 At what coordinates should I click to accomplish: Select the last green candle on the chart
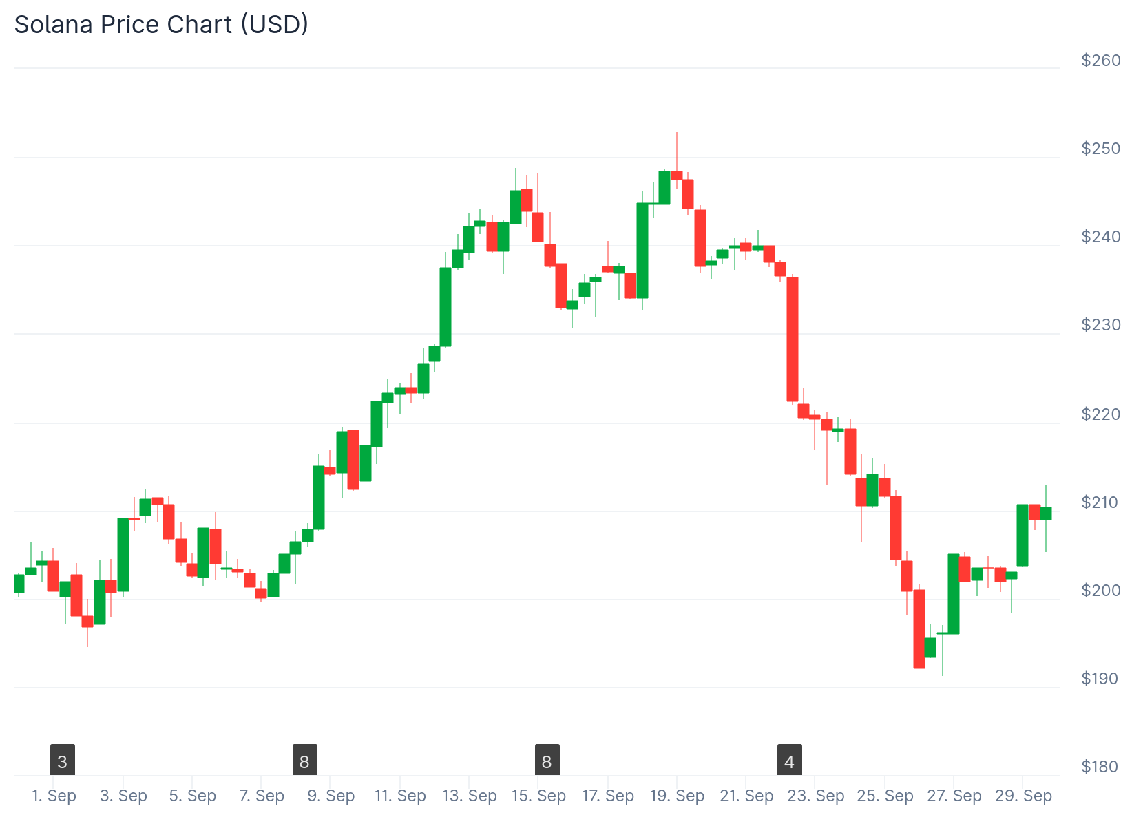(x=1046, y=513)
